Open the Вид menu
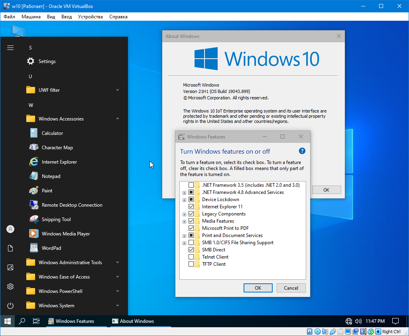 [51, 17]
